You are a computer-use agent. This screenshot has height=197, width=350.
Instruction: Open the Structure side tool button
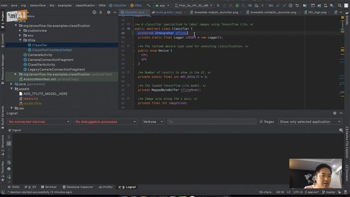point(3,145)
